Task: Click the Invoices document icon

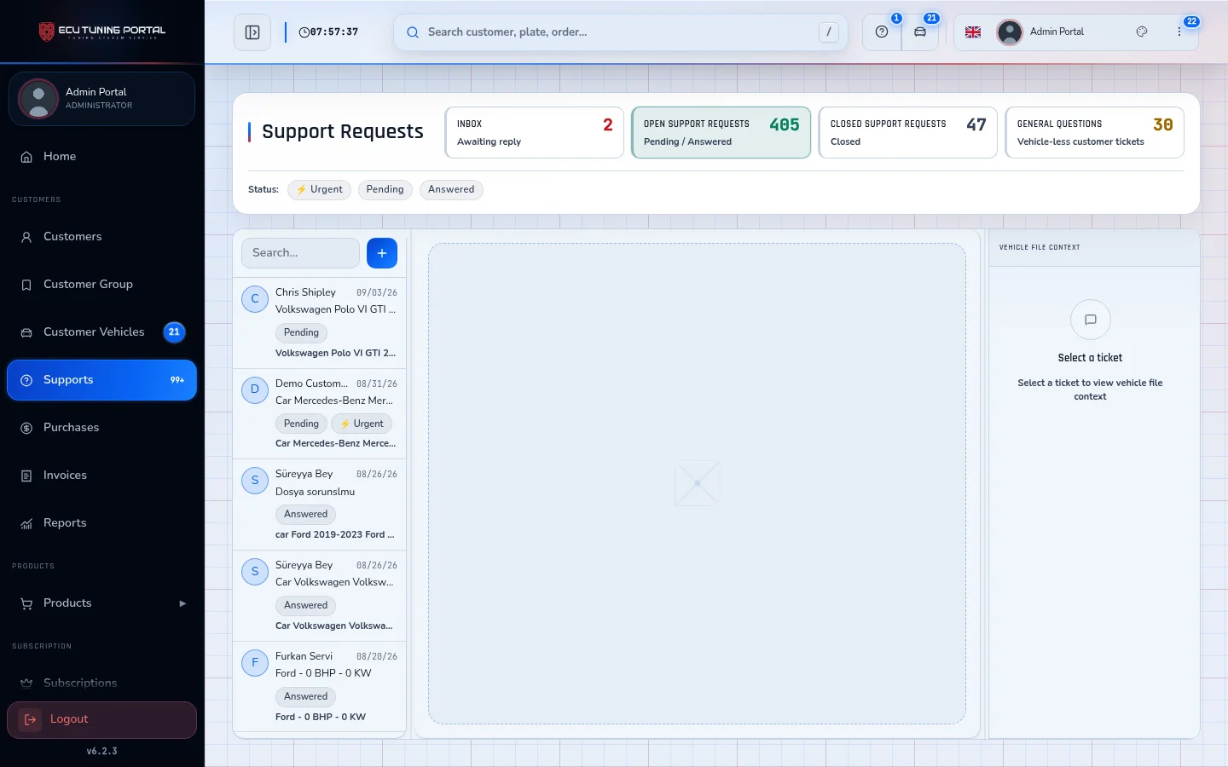Action: (x=26, y=476)
